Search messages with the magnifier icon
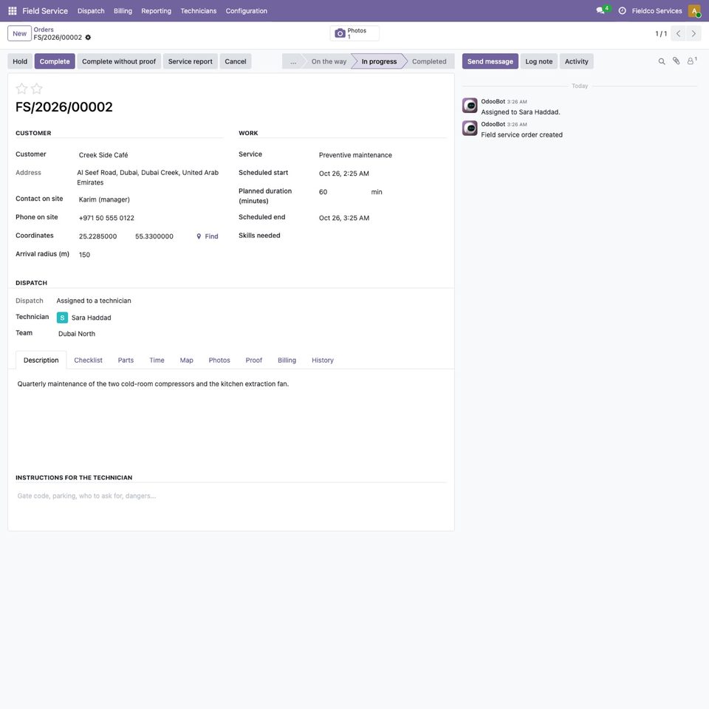 point(662,61)
